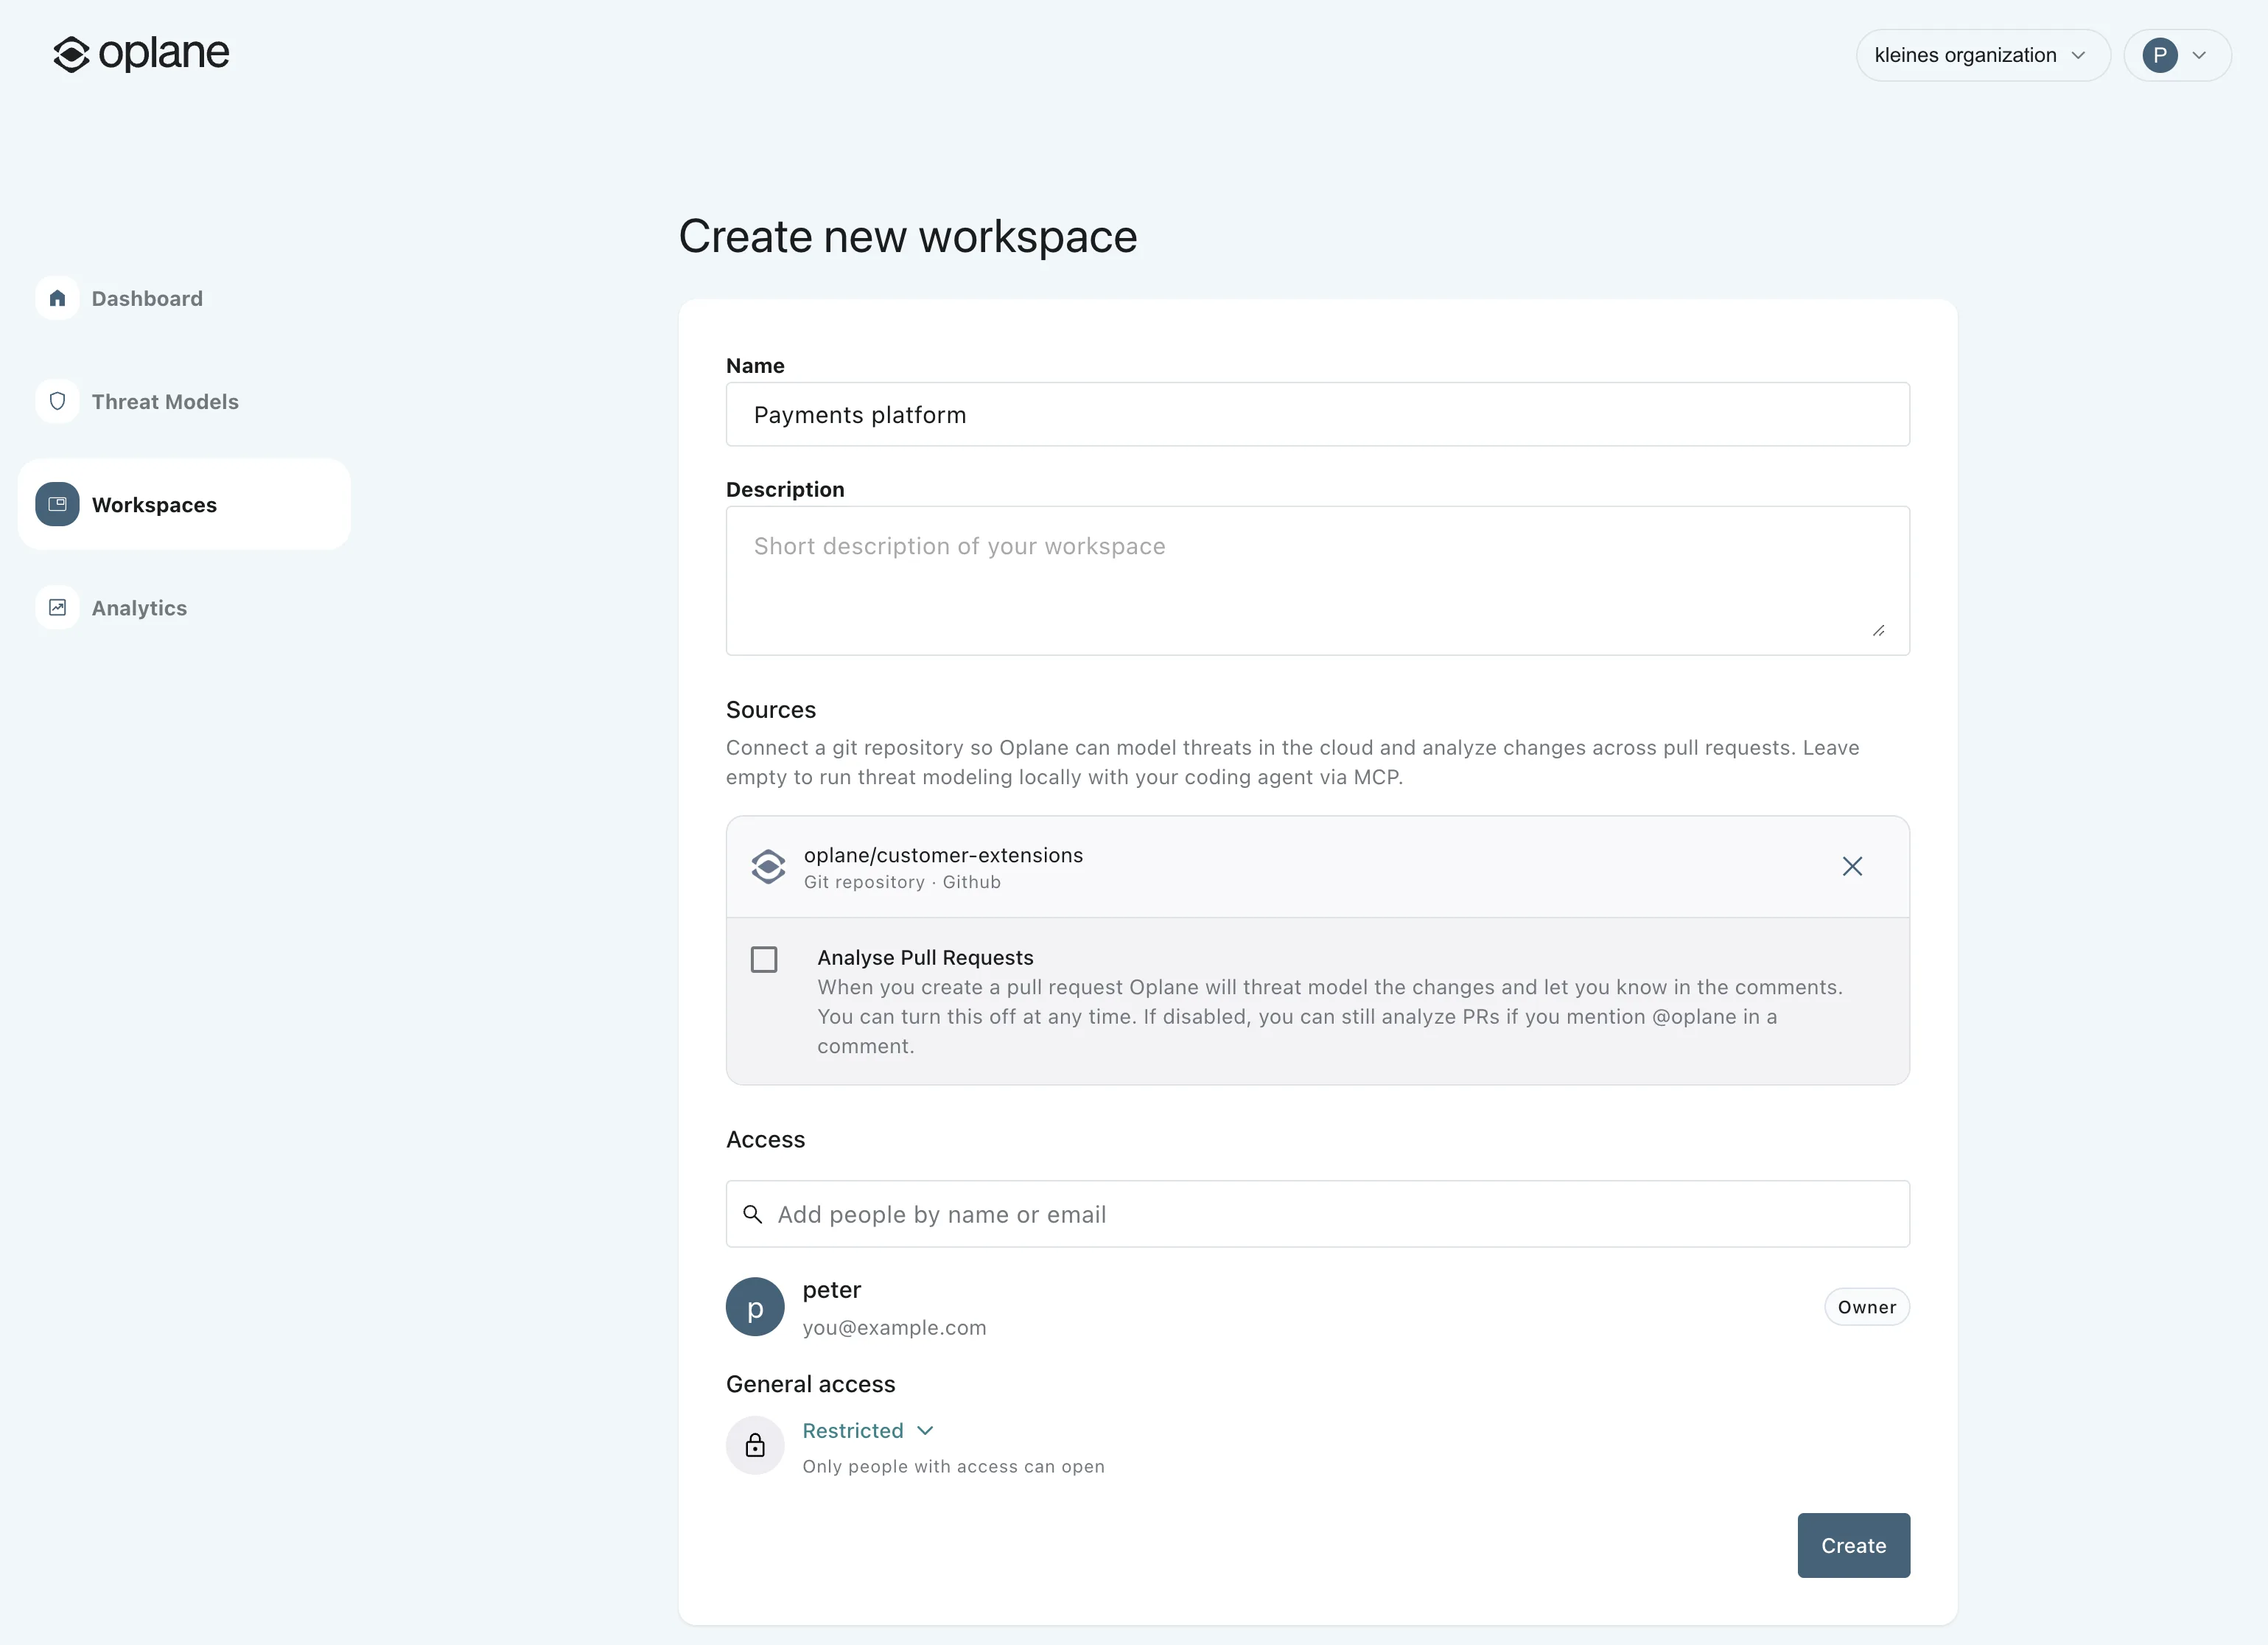This screenshot has width=2268, height=1645.
Task: Expand the user menu chevron beside P
Action: 2199,55
